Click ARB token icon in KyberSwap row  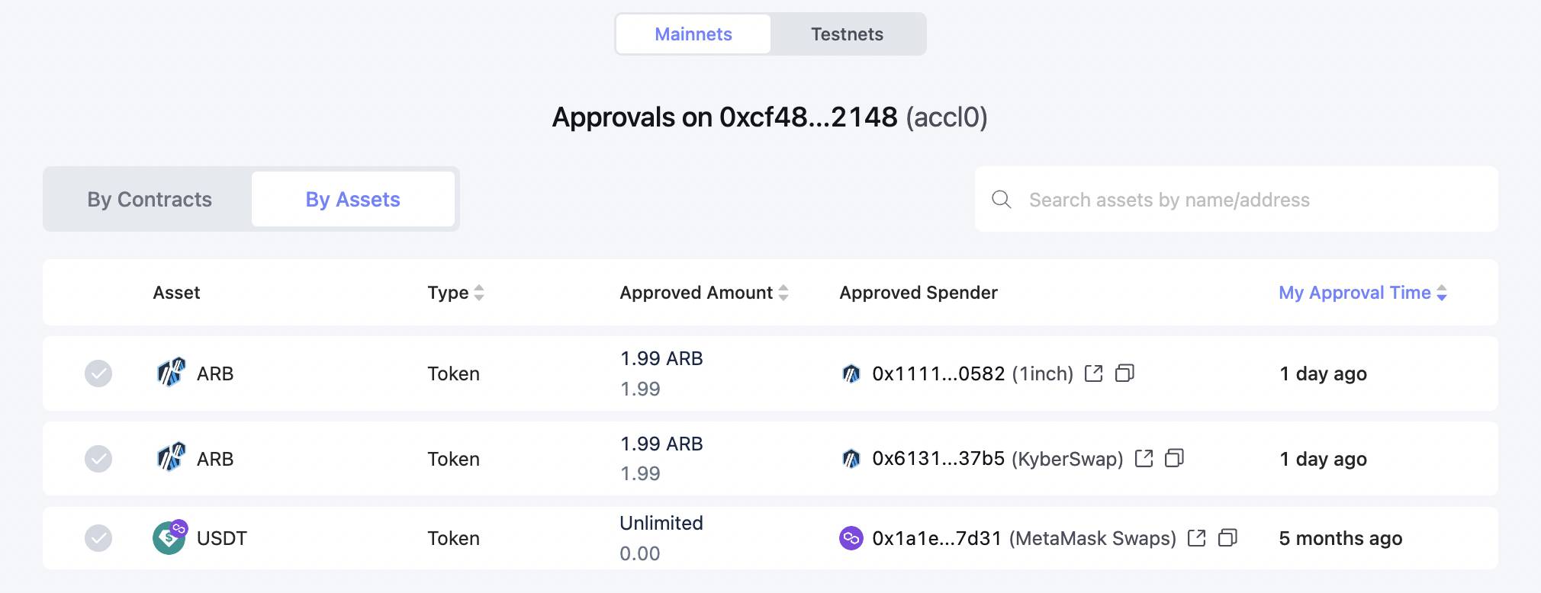tap(170, 457)
